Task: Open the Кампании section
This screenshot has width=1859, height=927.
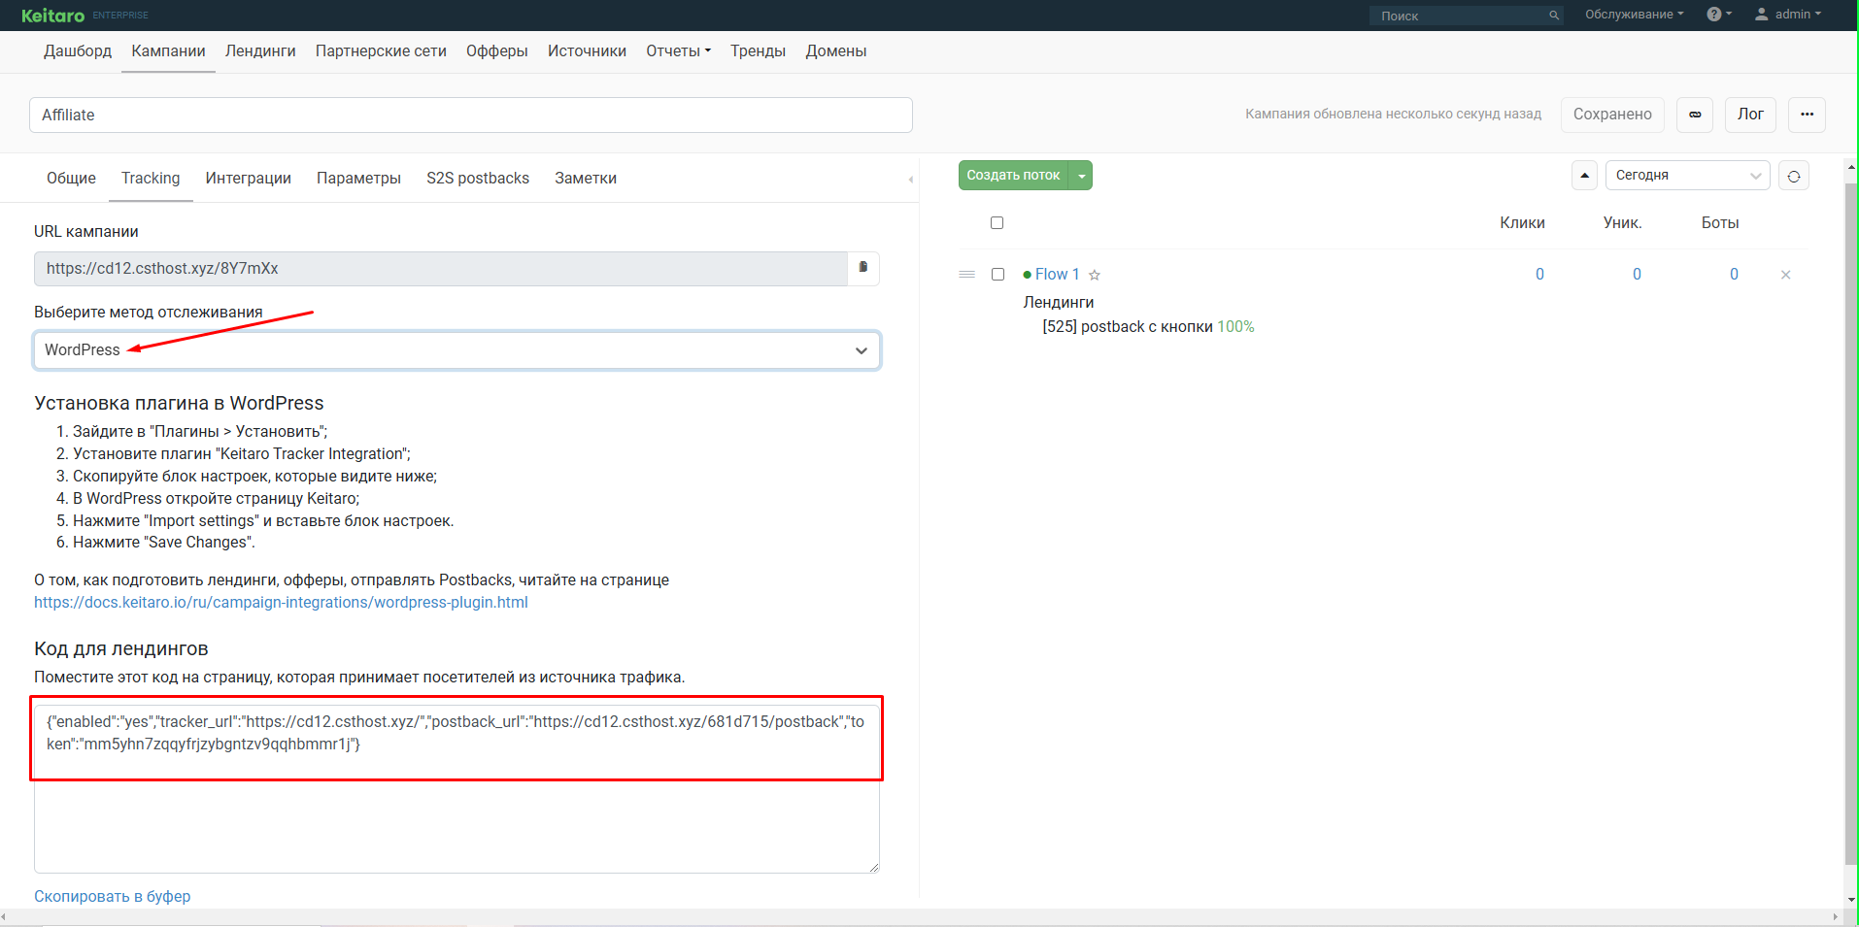Action: click(x=168, y=51)
